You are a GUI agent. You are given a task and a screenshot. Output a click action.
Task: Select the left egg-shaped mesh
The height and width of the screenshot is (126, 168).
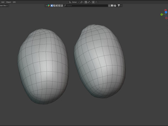(43, 66)
